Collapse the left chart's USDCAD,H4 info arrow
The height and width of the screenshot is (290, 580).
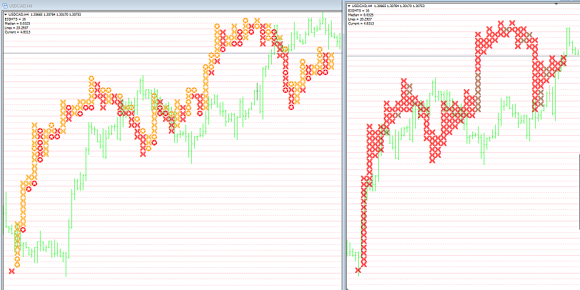(6, 14)
